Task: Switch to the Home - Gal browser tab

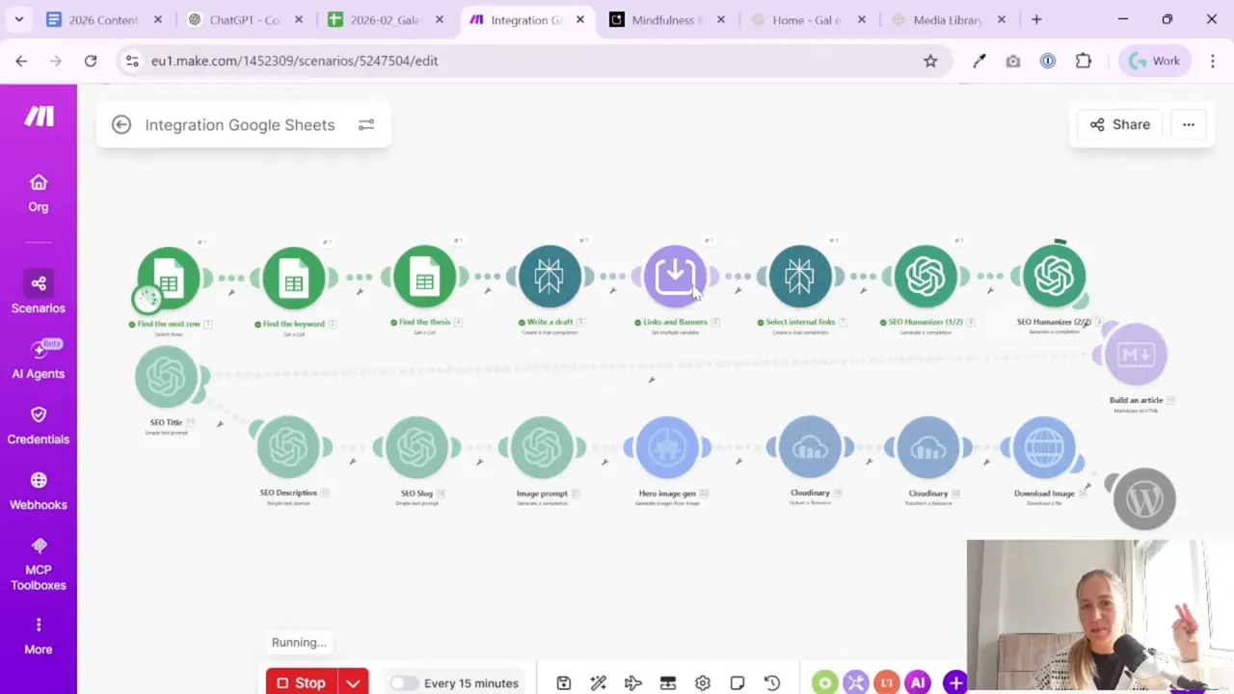Action: pos(807,19)
